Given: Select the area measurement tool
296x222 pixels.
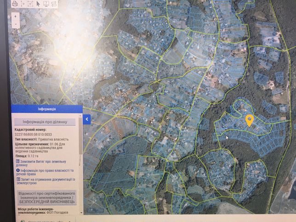Looking at the screenshot, I should [31, 4].
